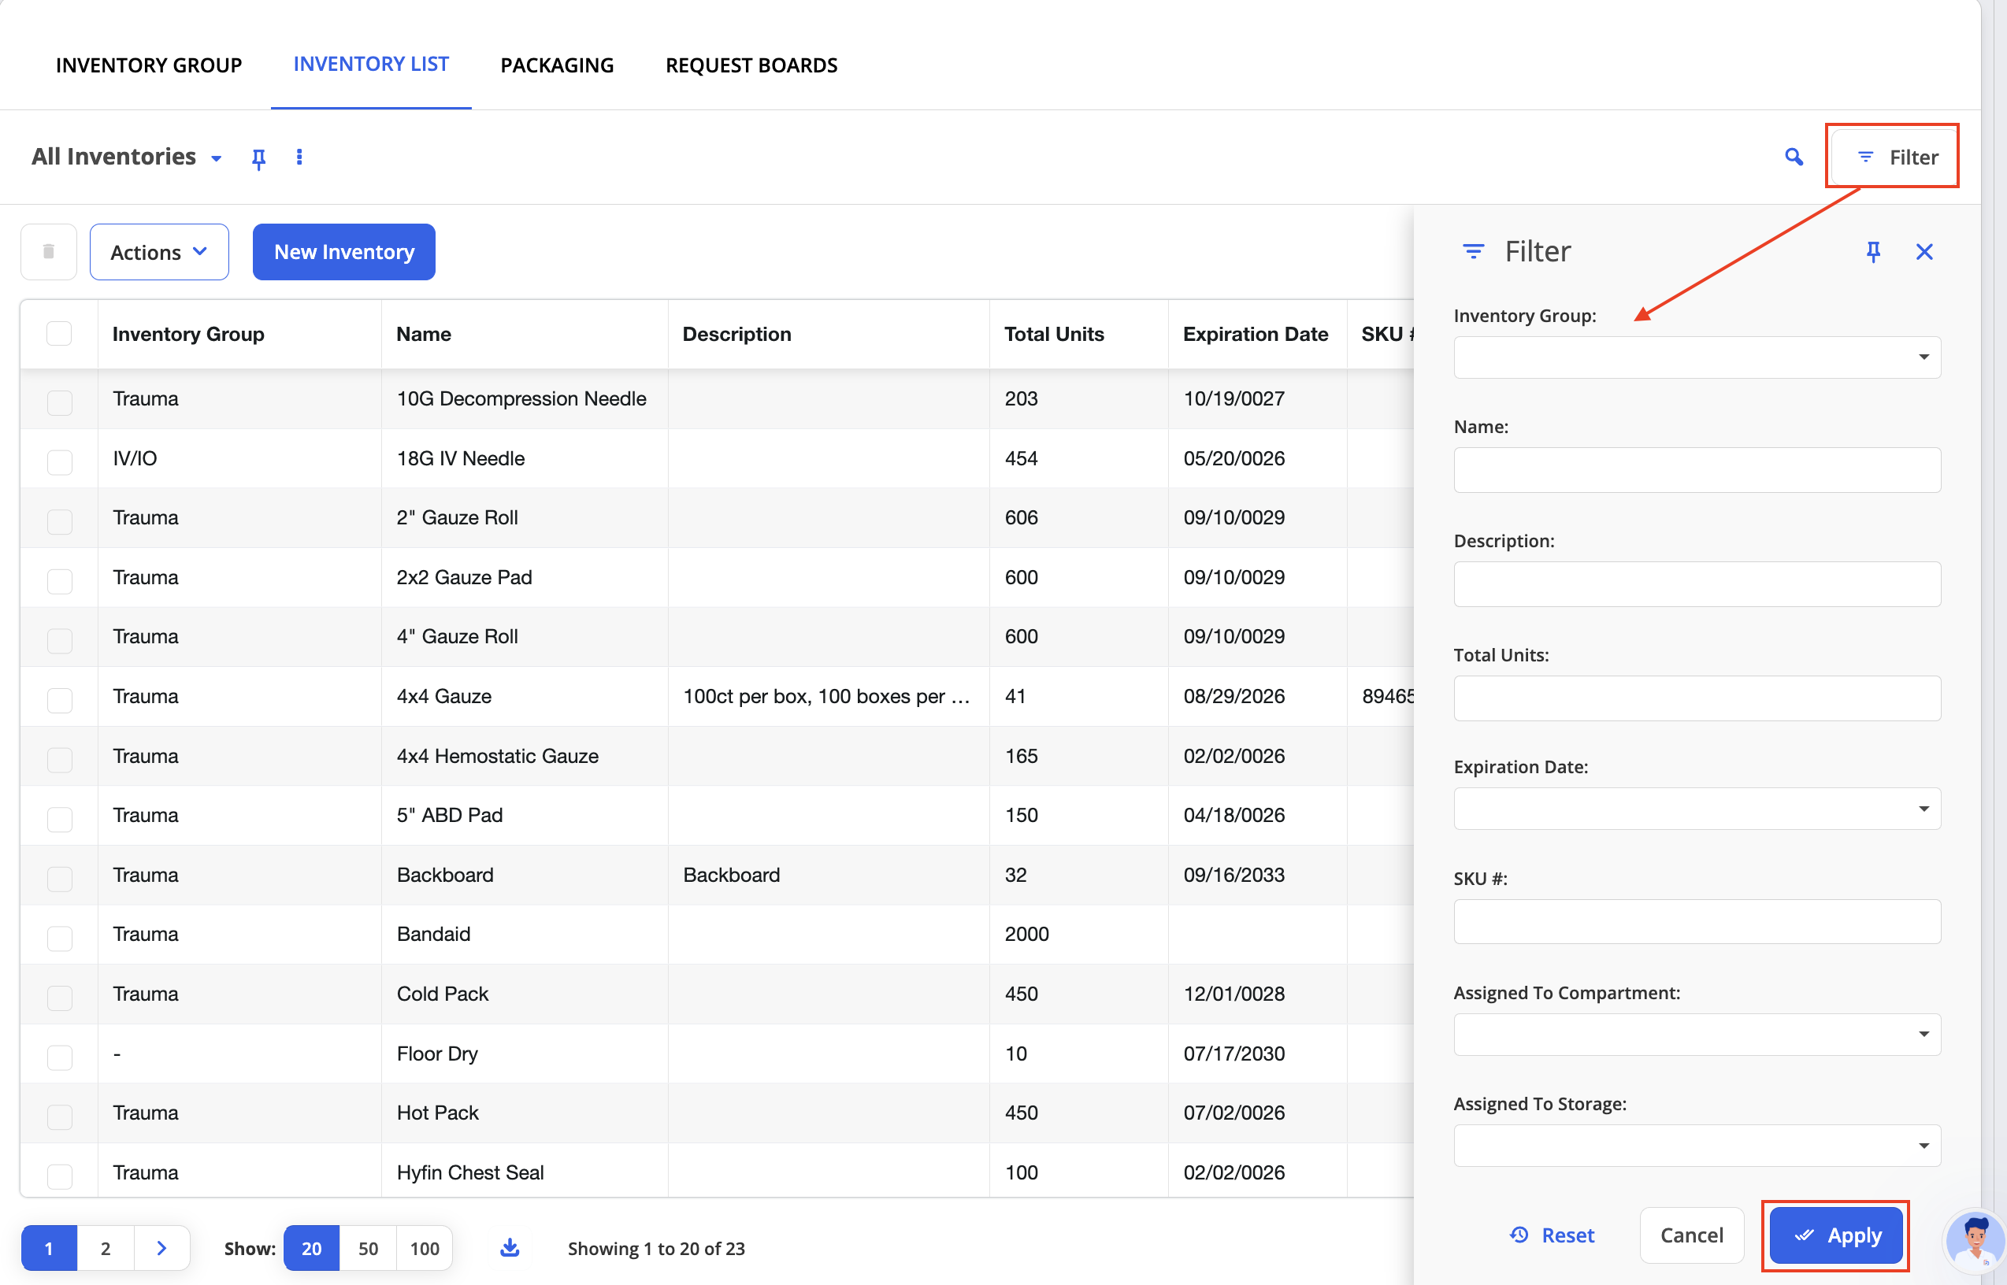Screen dimensions: 2007x1285
Task: Click New Inventory button
Action: click(343, 252)
